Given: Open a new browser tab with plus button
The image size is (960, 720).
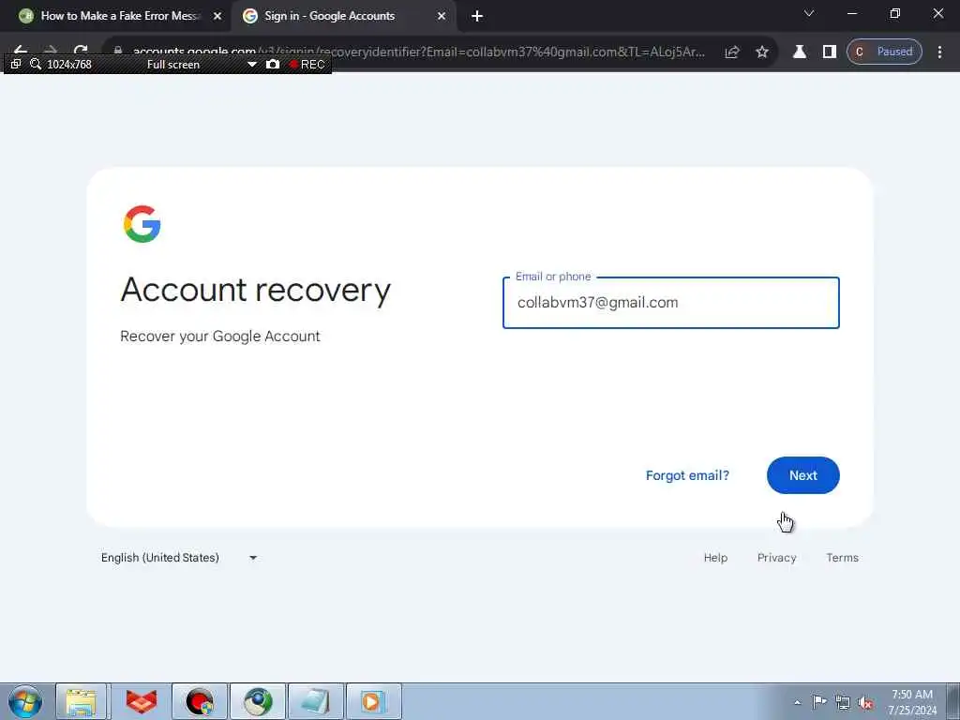Looking at the screenshot, I should 477,17.
